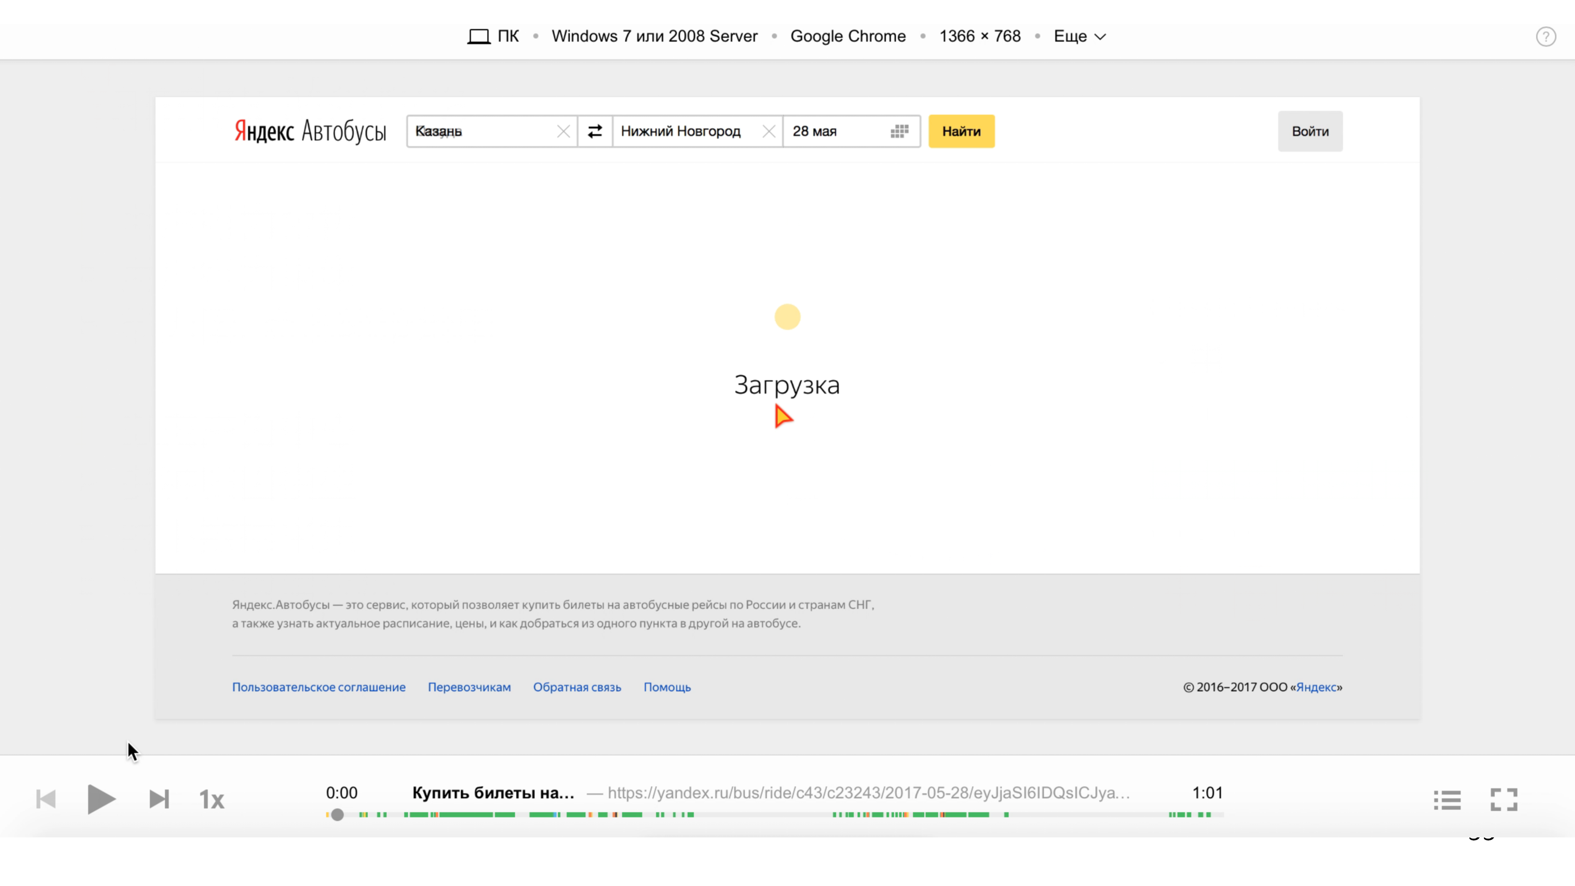The width and height of the screenshot is (1575, 886).
Task: Click the playback timeline position handle
Action: 337,815
